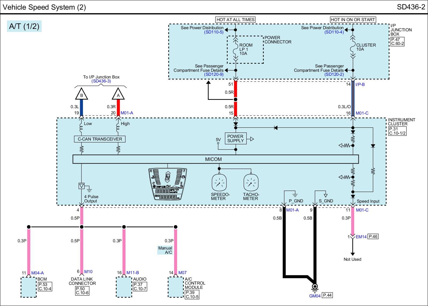Click the LCD trip display graphic
Screen dimensions: 428x306
tap(167, 184)
